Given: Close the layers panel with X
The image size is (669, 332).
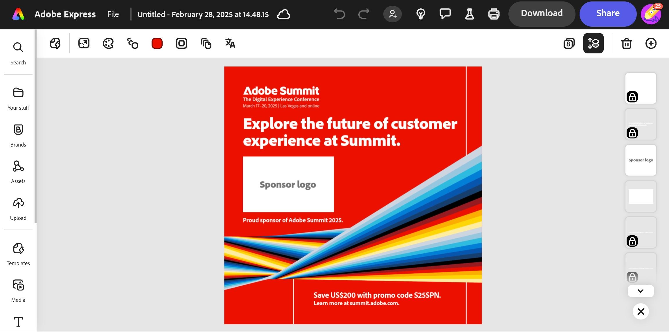Looking at the screenshot, I should click(641, 311).
